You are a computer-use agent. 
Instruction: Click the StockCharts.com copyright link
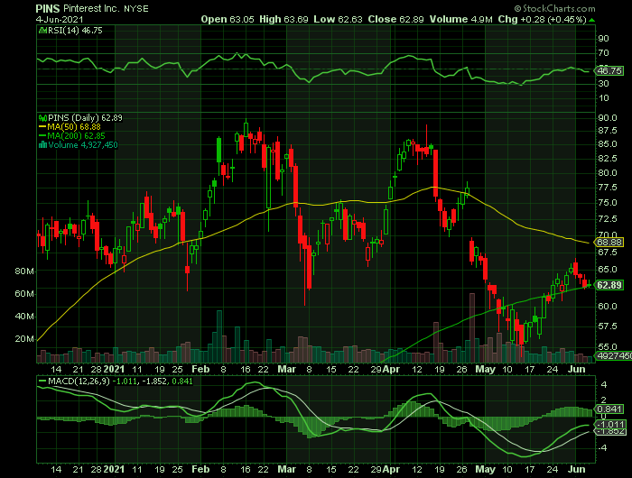(581, 7)
